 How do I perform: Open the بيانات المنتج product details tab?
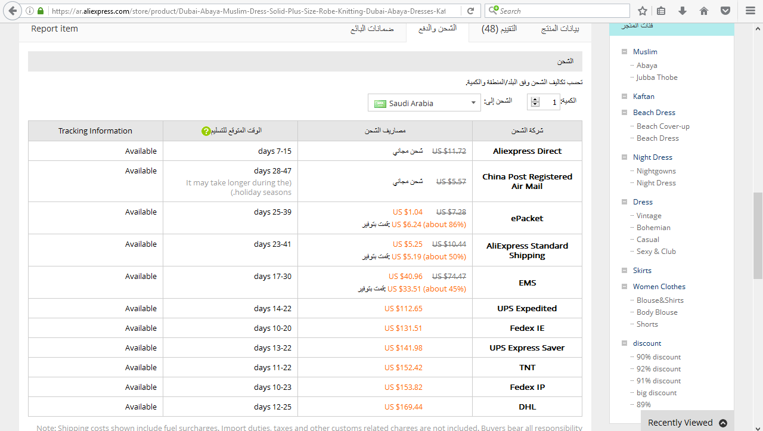[x=560, y=29]
